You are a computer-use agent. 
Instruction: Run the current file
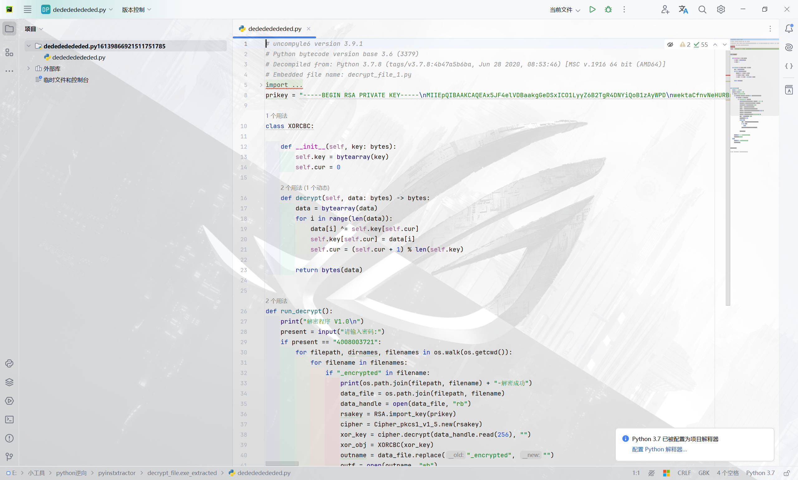(x=592, y=9)
